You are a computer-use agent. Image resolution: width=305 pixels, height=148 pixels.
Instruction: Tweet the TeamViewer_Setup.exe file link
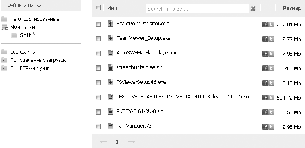[271, 39]
